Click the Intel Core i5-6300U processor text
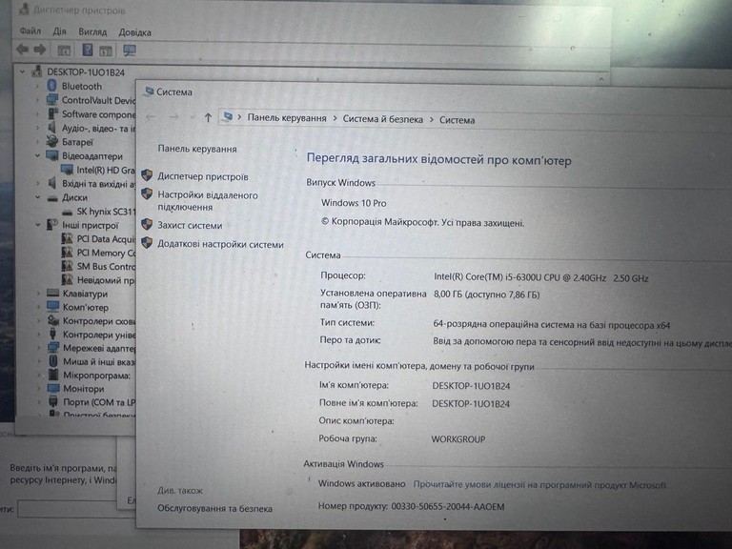 tap(541, 277)
